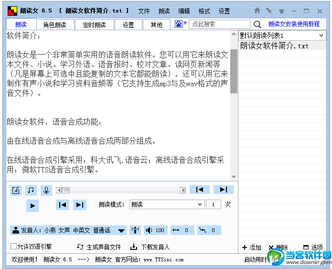332x269 pixels.
Task: Switch to the 定时朗读 tab
Action: pos(95,25)
